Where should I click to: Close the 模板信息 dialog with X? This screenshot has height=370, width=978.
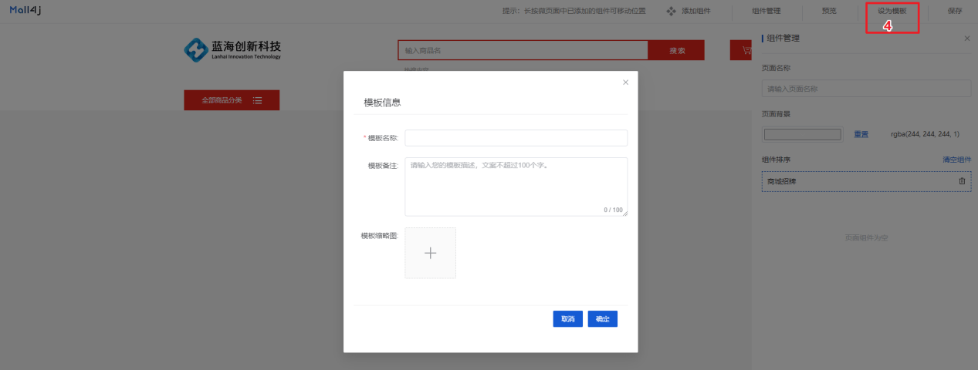coord(625,82)
